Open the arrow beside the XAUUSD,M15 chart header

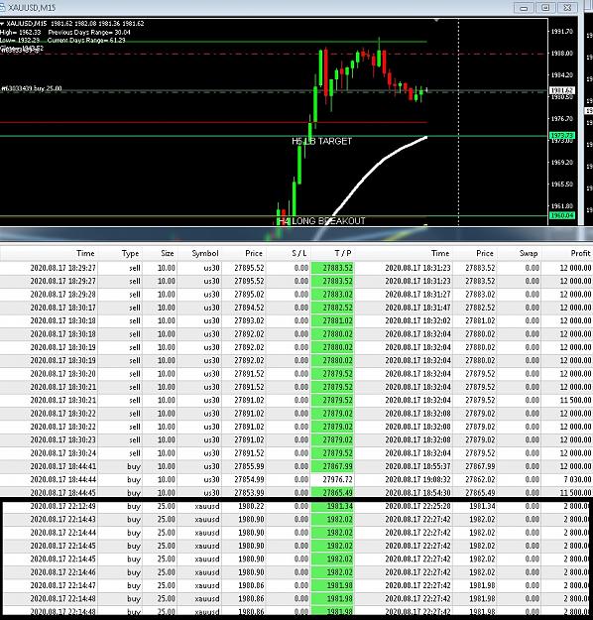pyautogui.click(x=2, y=24)
